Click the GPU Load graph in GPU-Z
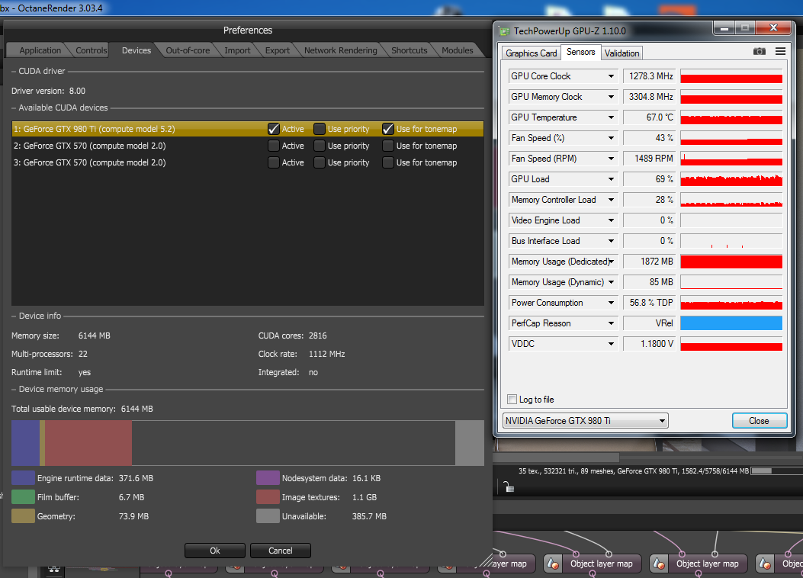The image size is (803, 578). coord(731,179)
